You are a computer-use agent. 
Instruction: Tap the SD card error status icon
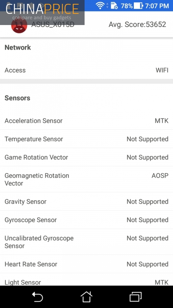[114, 6]
